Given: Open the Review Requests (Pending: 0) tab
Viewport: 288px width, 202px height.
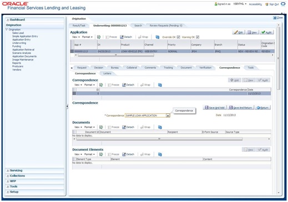Looking at the screenshot, I should 166,26.
